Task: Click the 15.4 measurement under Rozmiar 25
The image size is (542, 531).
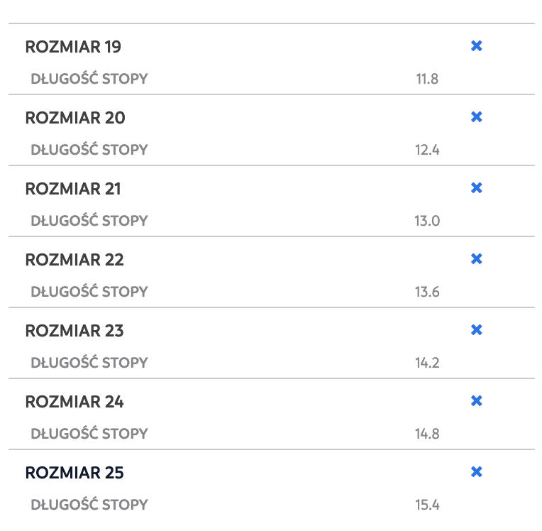Action: click(427, 505)
